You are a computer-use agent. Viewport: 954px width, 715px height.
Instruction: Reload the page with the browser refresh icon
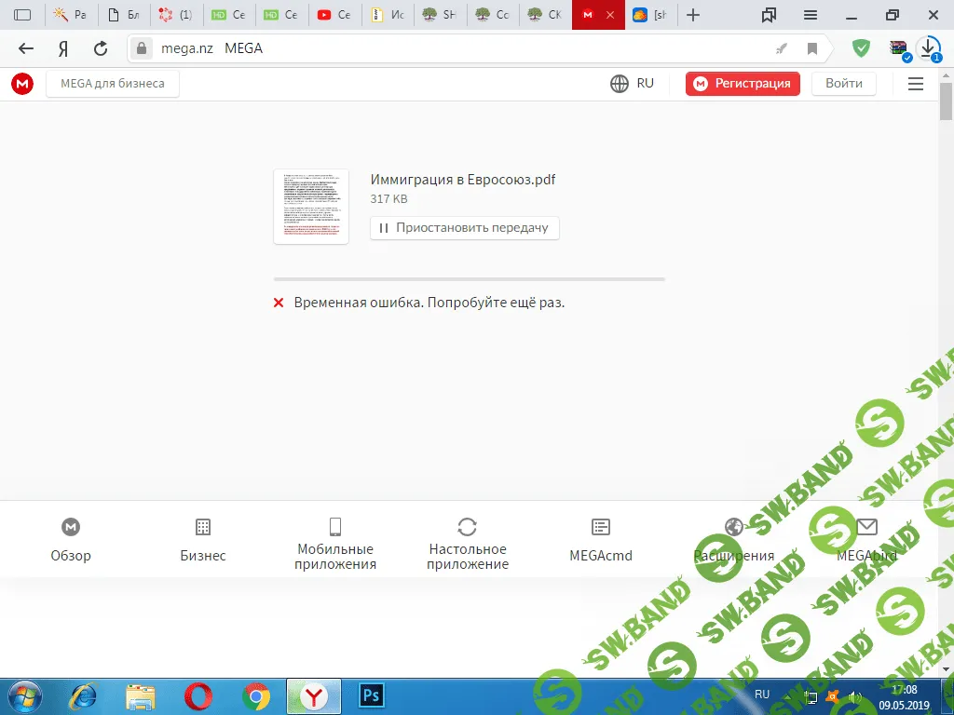point(101,48)
